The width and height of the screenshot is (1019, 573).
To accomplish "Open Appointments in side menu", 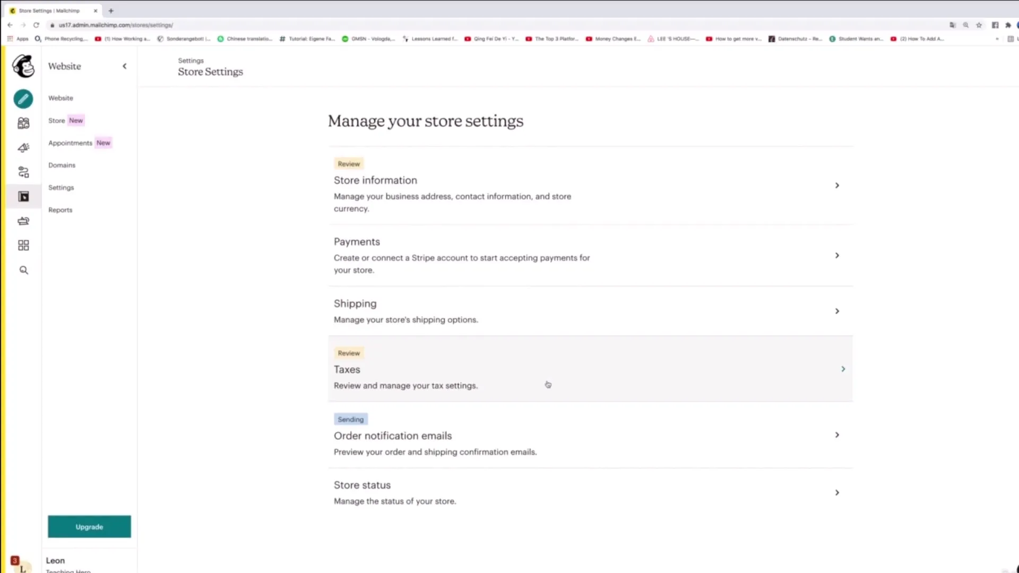I will click(x=70, y=143).
